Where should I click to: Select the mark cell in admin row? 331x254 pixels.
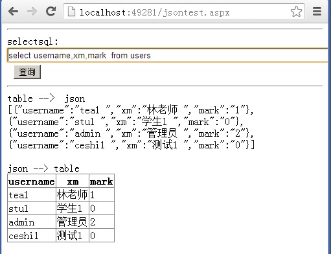click(102, 222)
